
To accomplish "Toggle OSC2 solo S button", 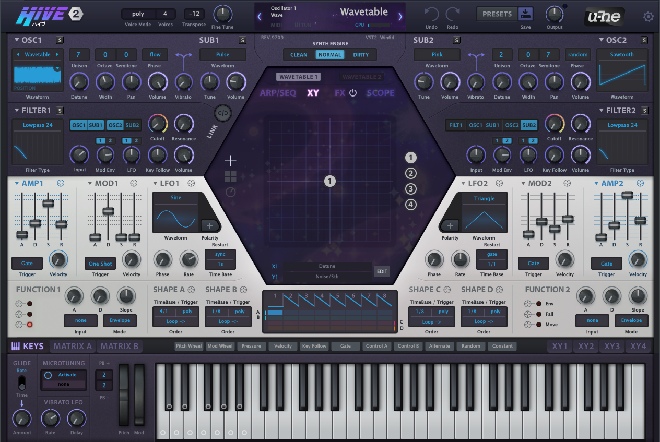I will point(644,40).
